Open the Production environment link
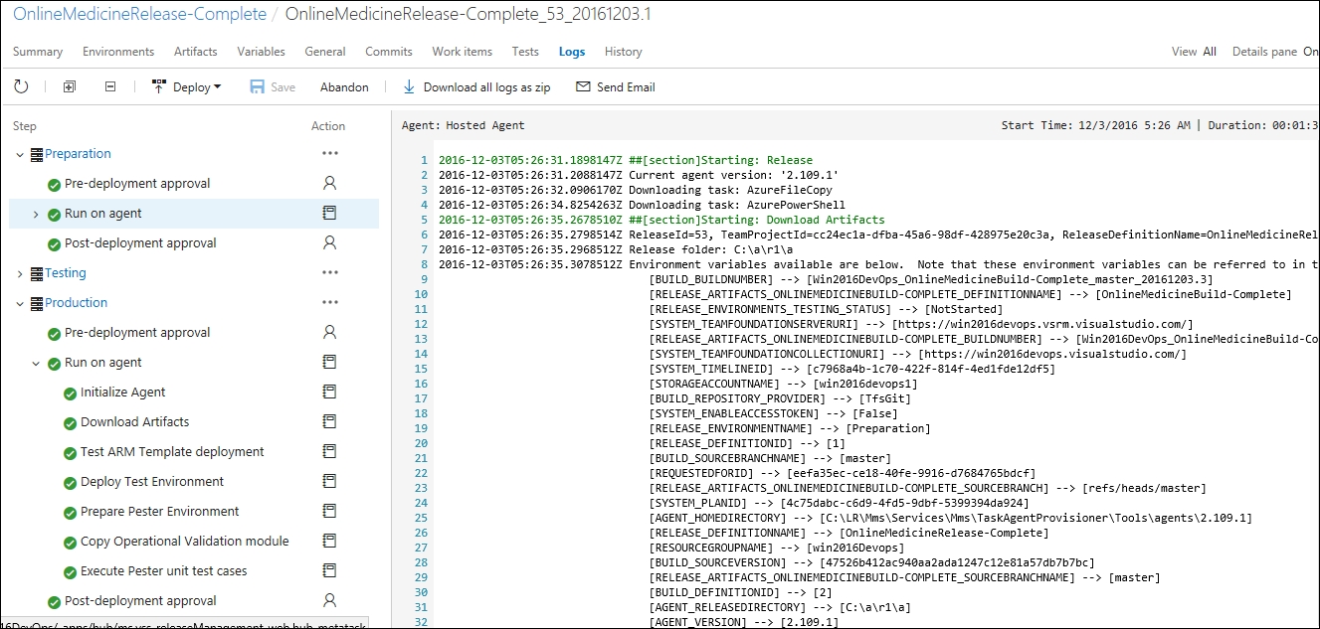 pyautogui.click(x=76, y=303)
